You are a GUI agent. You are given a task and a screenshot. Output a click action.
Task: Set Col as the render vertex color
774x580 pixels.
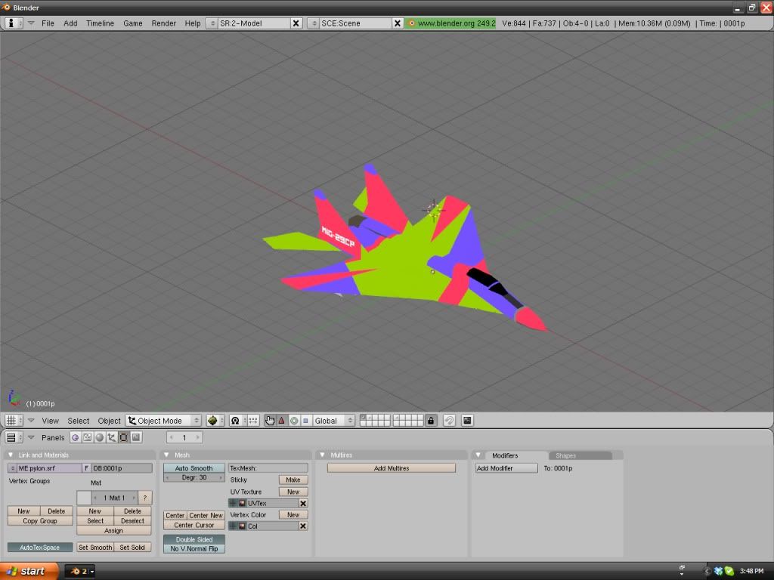[x=242, y=526]
